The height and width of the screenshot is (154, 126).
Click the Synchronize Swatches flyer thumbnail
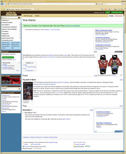pos(28,91)
